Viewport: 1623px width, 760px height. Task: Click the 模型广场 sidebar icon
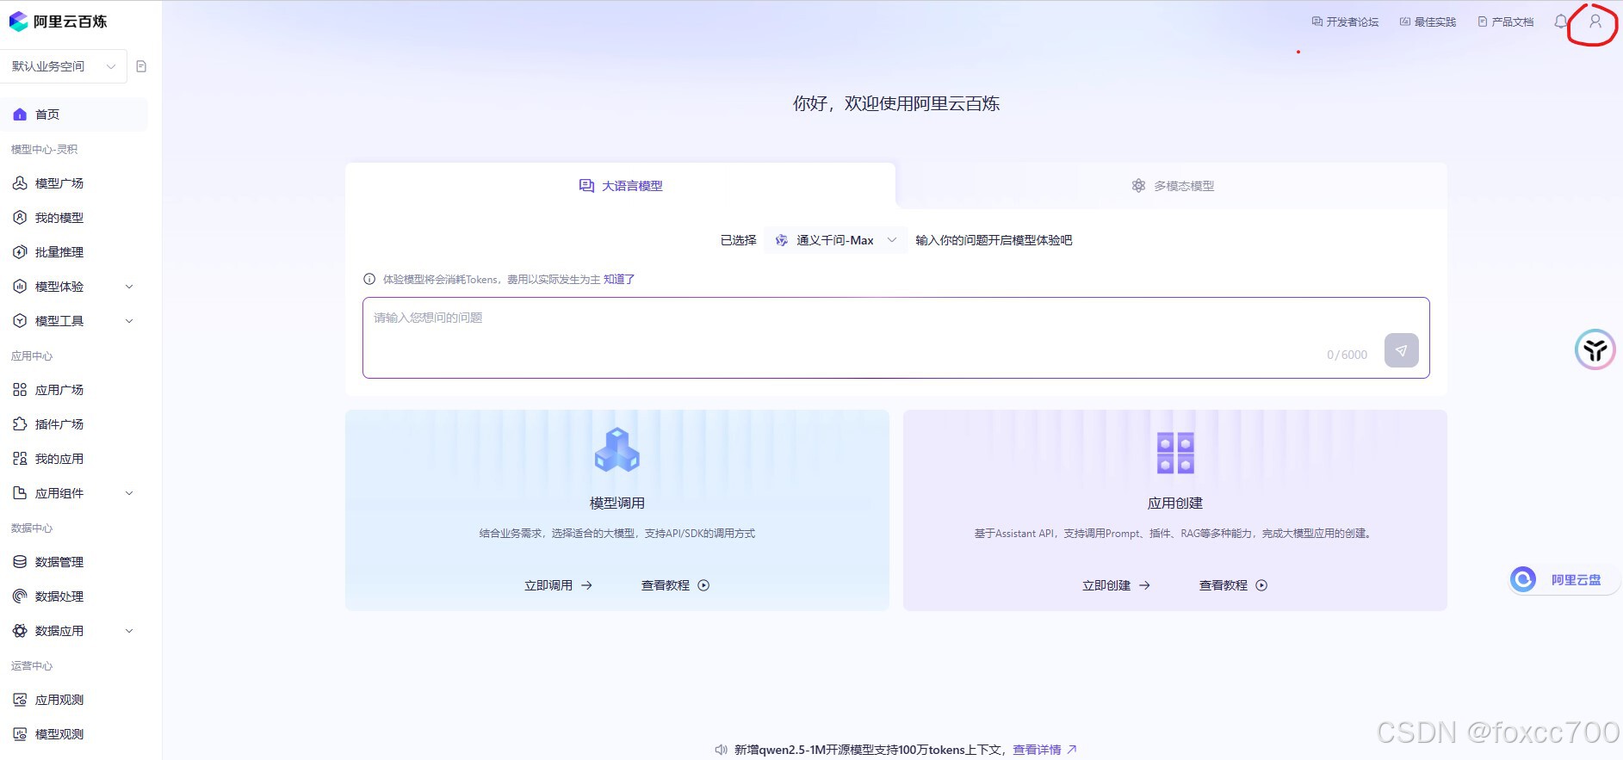click(x=20, y=183)
